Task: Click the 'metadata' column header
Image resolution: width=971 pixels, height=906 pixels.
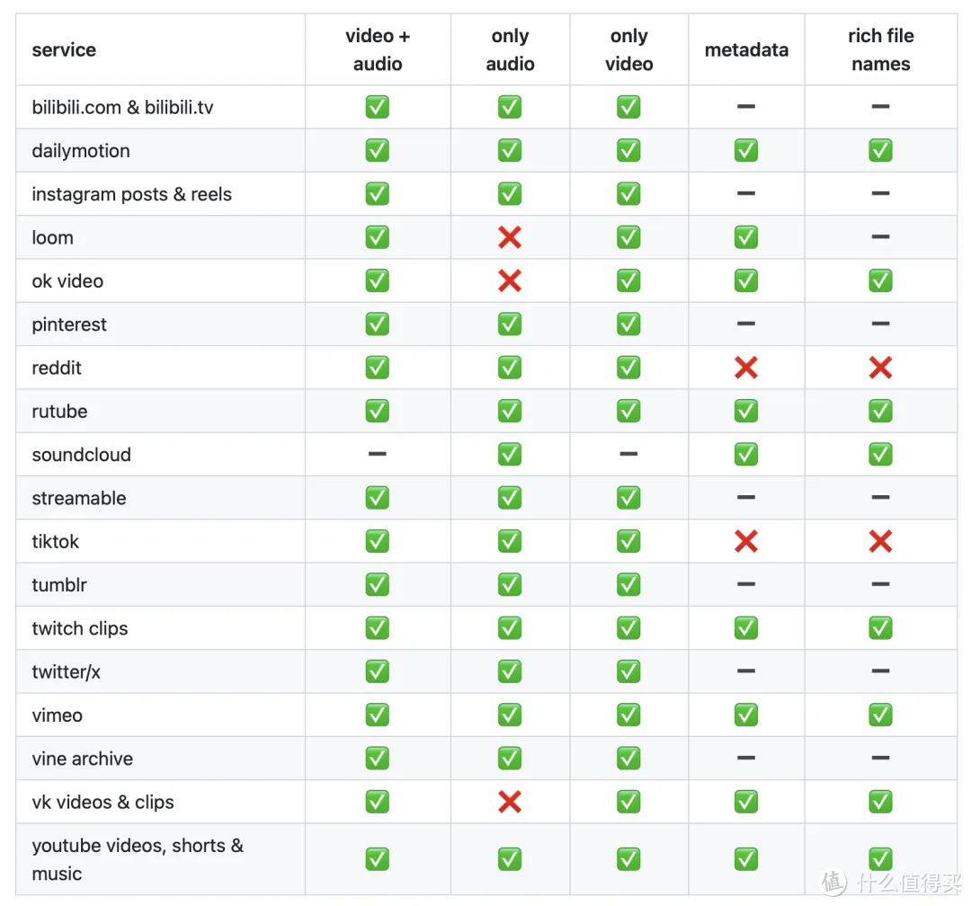Action: pyautogui.click(x=746, y=49)
